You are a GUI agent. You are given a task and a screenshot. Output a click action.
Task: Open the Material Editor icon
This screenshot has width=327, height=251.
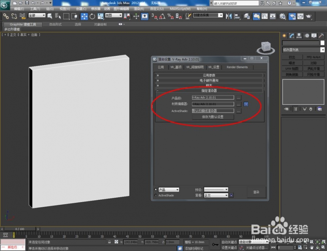pos(283,16)
